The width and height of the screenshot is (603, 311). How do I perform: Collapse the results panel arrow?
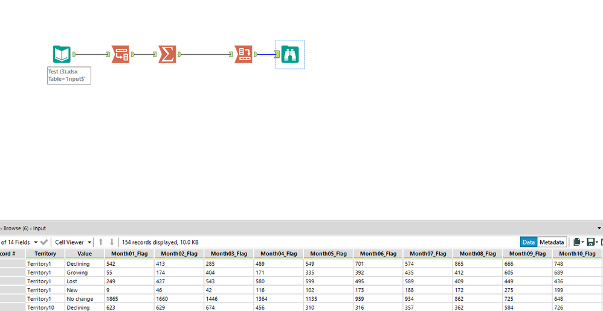click(599, 228)
